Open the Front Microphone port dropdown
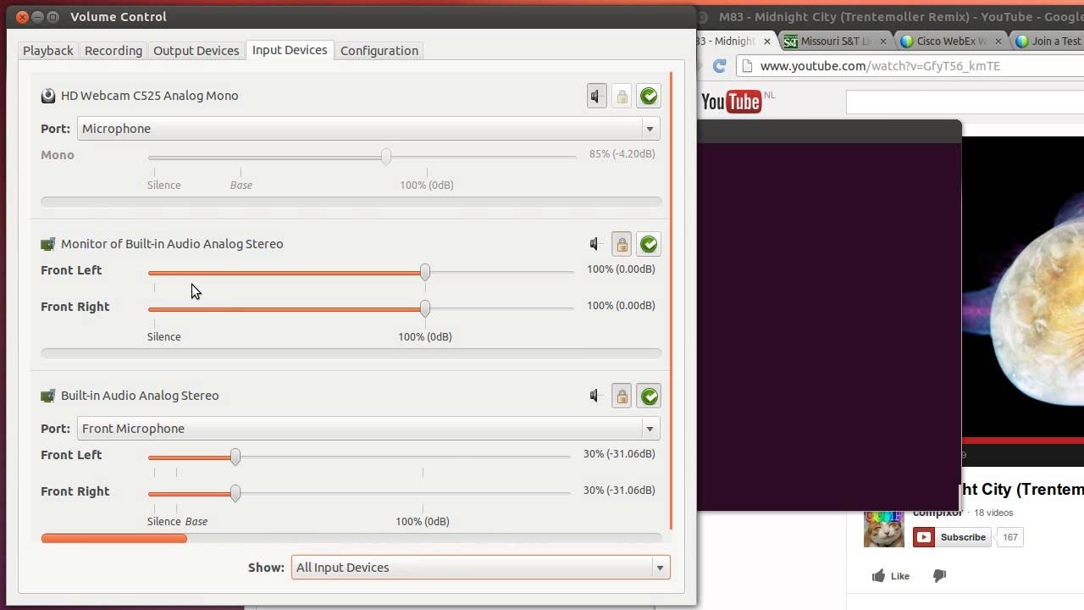Image resolution: width=1084 pixels, height=610 pixels. pyautogui.click(x=368, y=429)
